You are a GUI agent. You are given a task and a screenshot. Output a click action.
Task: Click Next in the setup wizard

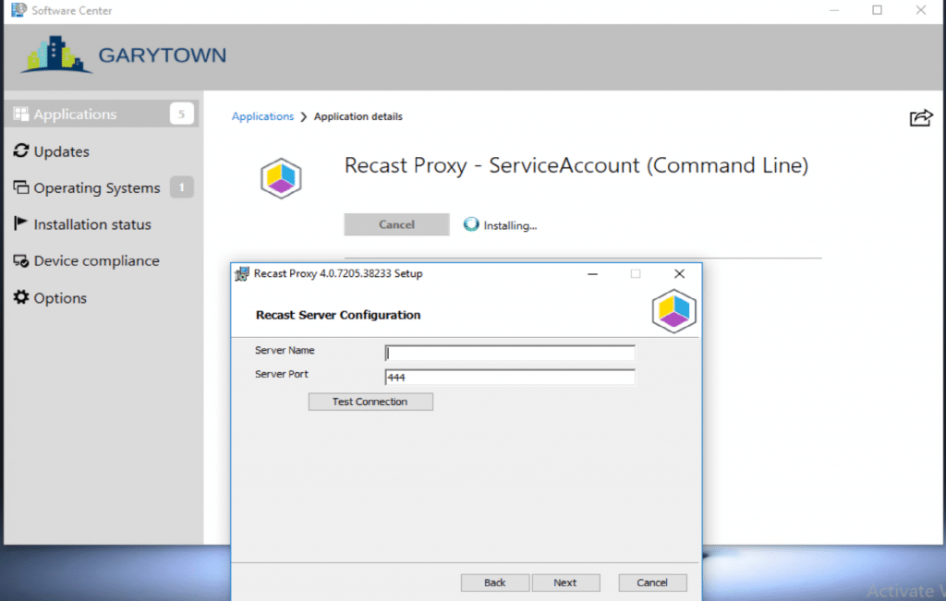(565, 583)
